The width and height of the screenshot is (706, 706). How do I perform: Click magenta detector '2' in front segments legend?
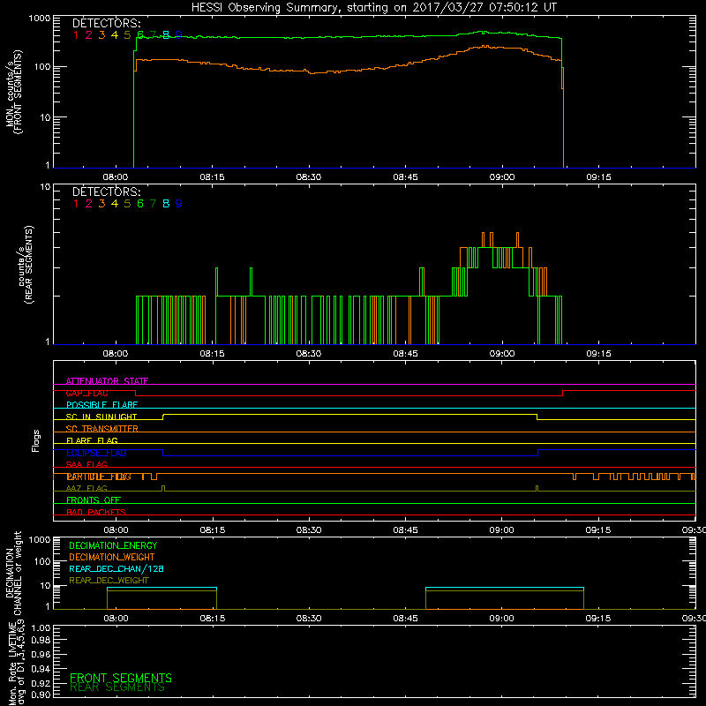[x=89, y=34]
